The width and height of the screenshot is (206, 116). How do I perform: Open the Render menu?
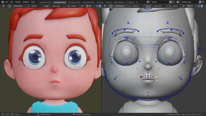(x=18, y=2)
